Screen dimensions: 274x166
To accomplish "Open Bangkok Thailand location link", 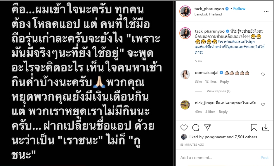I will point(208,14).
